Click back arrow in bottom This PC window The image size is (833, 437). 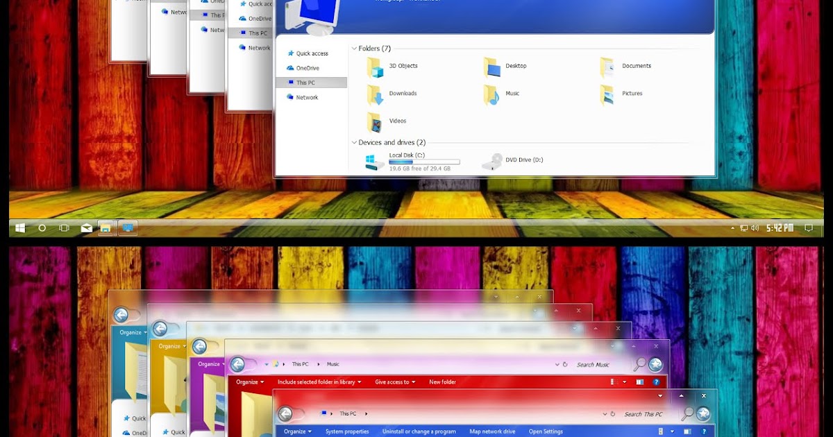[x=286, y=413]
